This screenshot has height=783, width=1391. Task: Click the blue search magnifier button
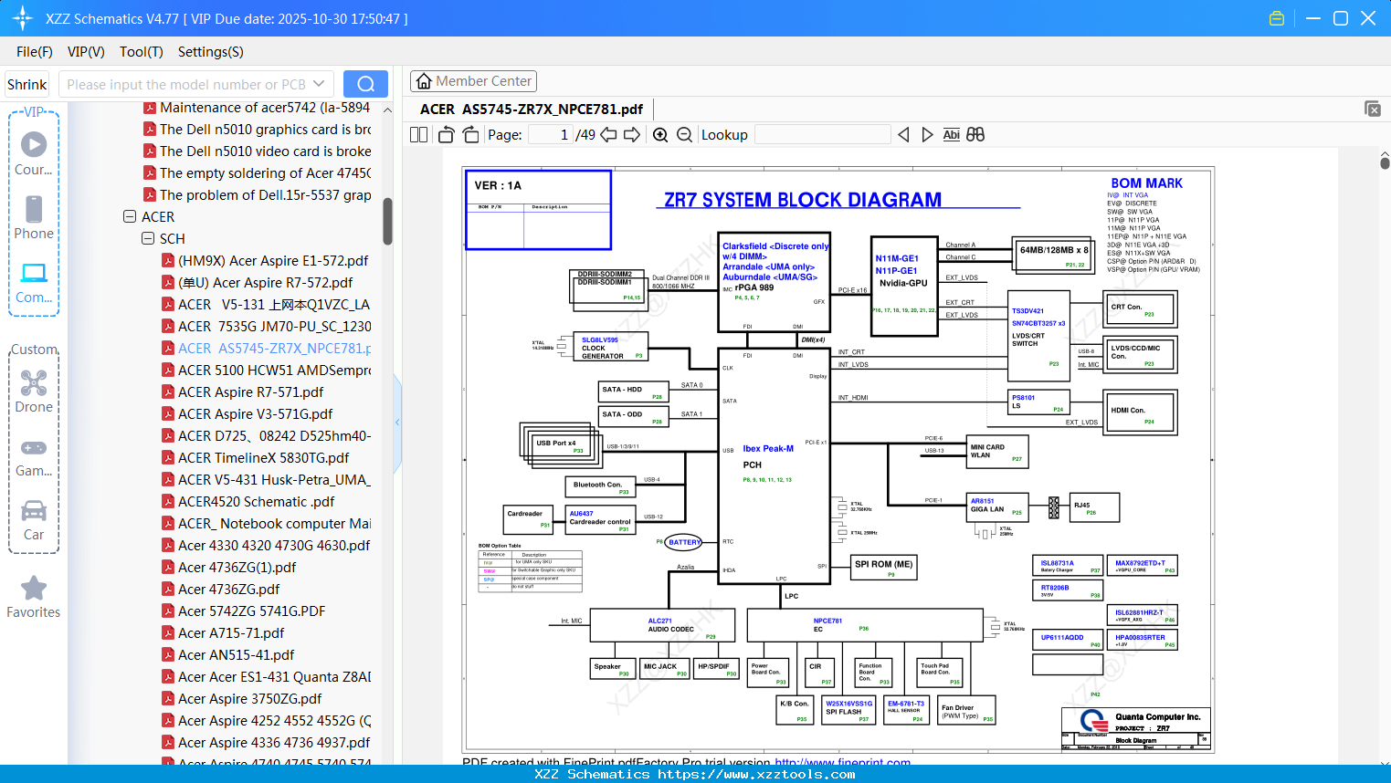pyautogui.click(x=365, y=84)
